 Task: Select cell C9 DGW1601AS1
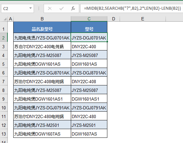(89, 98)
